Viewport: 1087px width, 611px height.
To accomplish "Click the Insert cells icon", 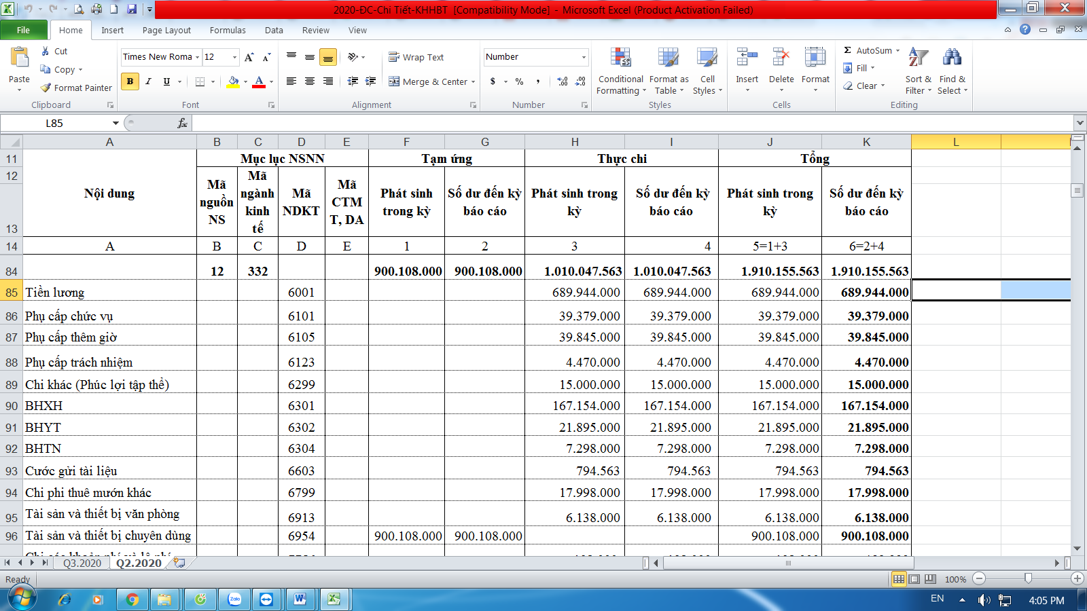I will (747, 58).
